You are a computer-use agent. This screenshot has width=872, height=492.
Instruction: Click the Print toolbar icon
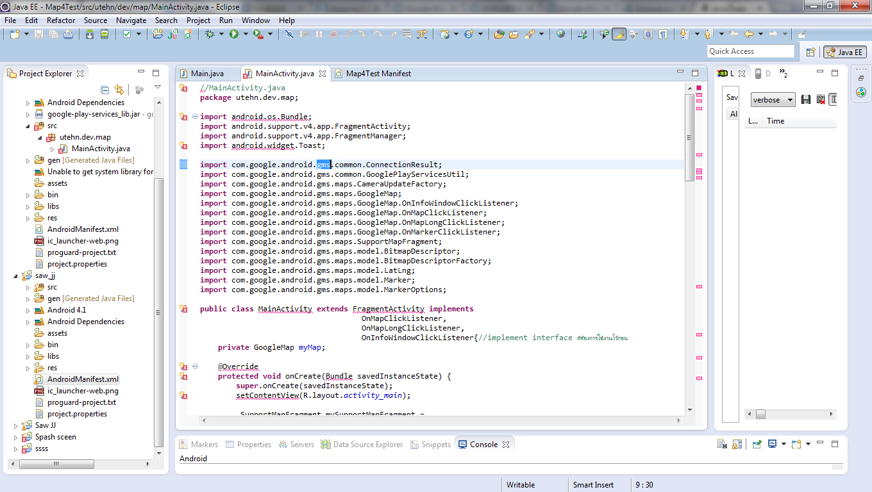[68, 34]
